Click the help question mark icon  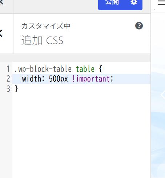139,26
